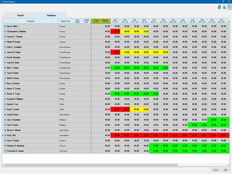Click the first green 32.00 in Roger S. Teach row
This screenshot has height=174, width=232.
pos(115,94)
